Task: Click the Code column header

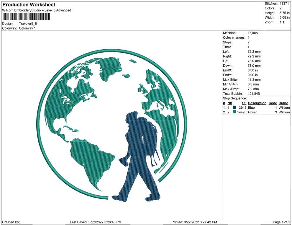Action: click(273, 103)
